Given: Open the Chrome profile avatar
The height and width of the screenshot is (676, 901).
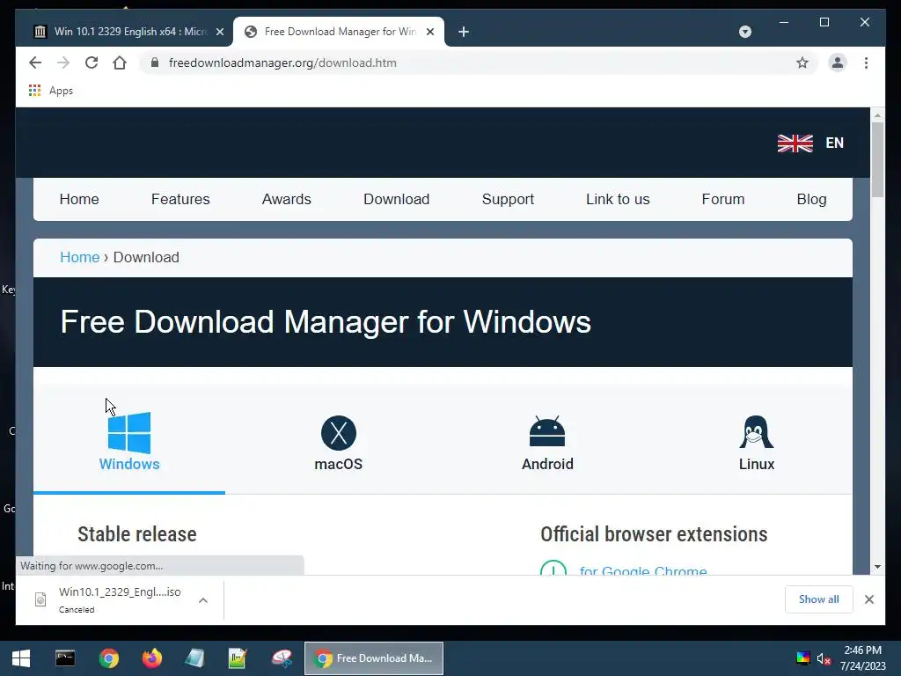Looking at the screenshot, I should pyautogui.click(x=838, y=62).
